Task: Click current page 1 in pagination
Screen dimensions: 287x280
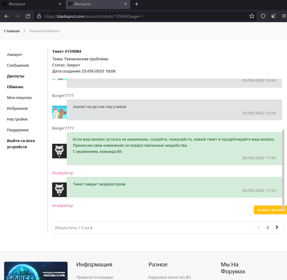Action: click(258, 228)
